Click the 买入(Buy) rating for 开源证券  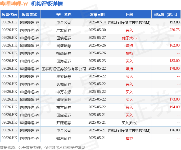click(x=129, y=123)
